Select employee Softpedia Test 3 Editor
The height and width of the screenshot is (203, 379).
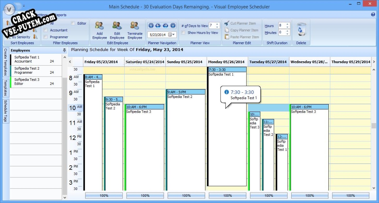point(36,82)
